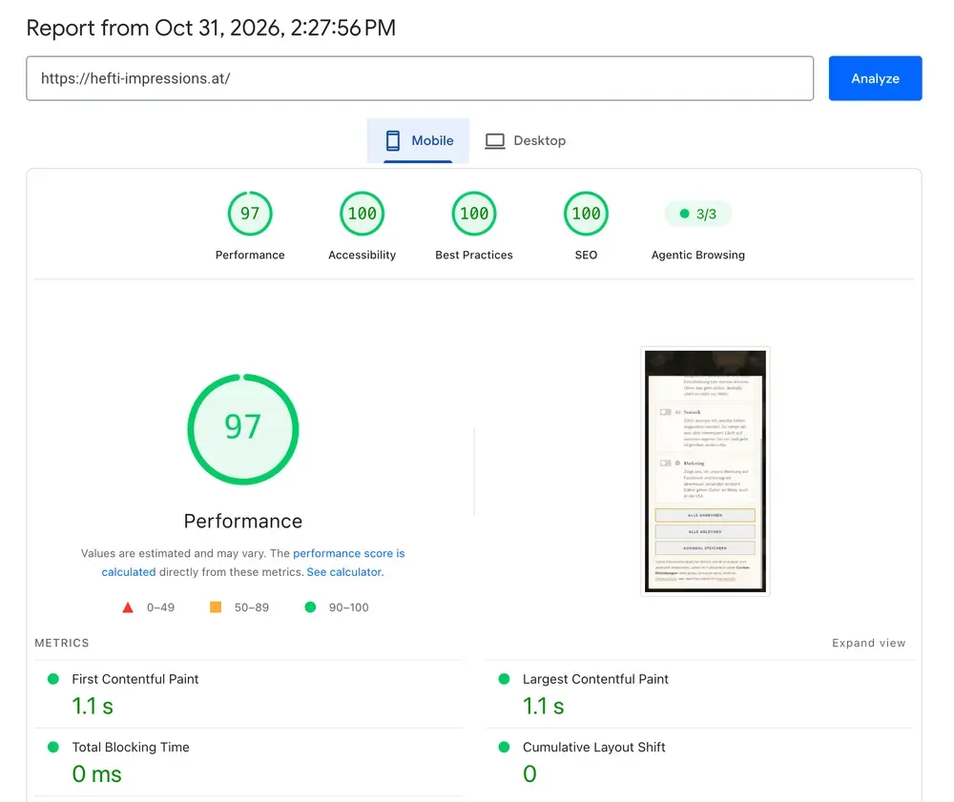This screenshot has height=802, width=954.
Task: Click the 90–100 legend range text
Action: coord(348,607)
